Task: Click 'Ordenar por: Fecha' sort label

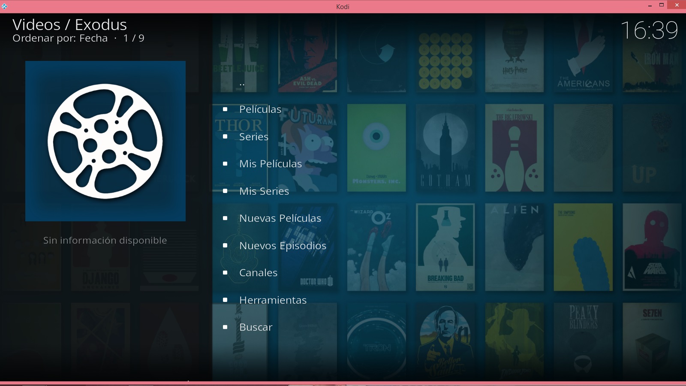Action: point(60,38)
